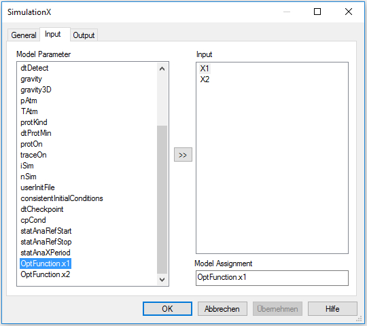Click inside the Model Assignment field
Image resolution: width=367 pixels, height=326 pixels.
click(x=272, y=278)
